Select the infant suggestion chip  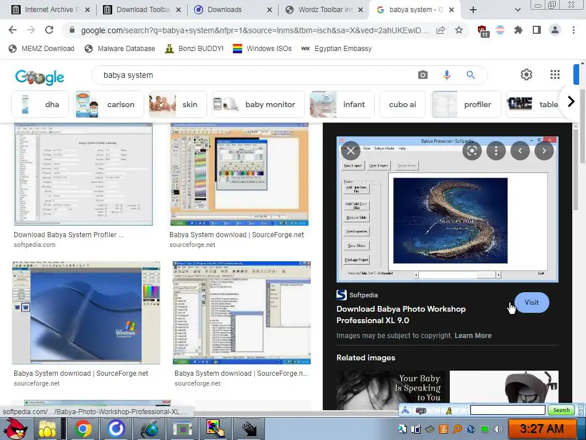click(342, 104)
